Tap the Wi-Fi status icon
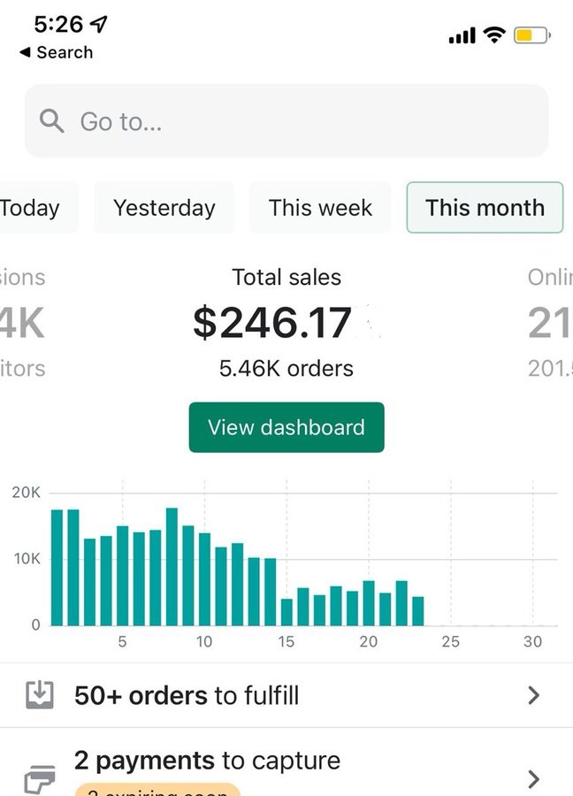 (x=494, y=35)
